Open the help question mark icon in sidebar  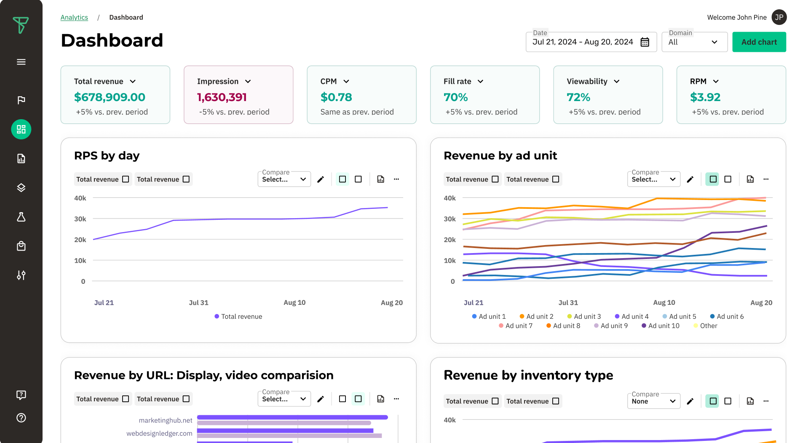tap(21, 418)
